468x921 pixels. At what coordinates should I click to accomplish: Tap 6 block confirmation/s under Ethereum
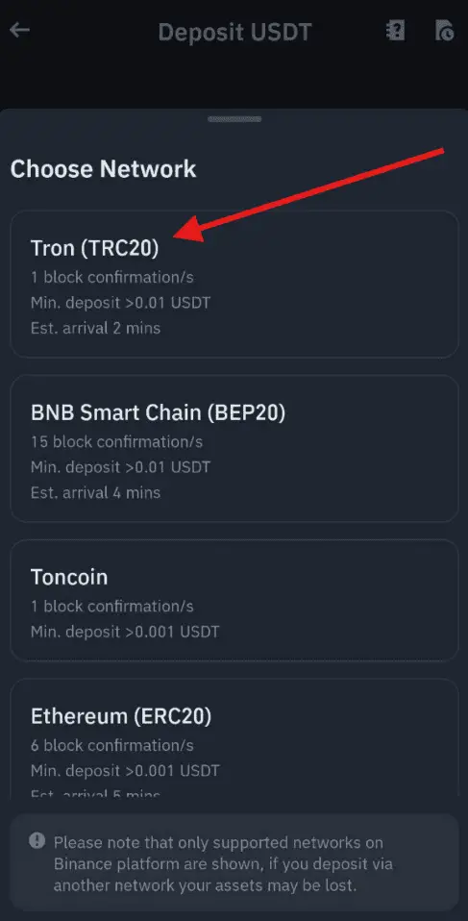112,745
